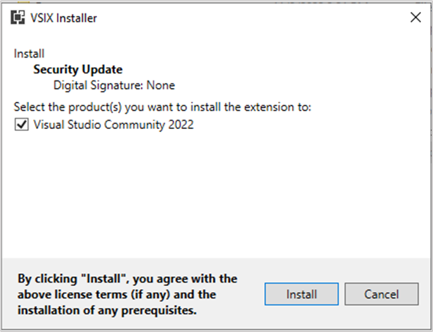Viewport: 433px width, 332px height.
Task: Select the Visual Studio Community 2022 label
Action: [x=114, y=125]
